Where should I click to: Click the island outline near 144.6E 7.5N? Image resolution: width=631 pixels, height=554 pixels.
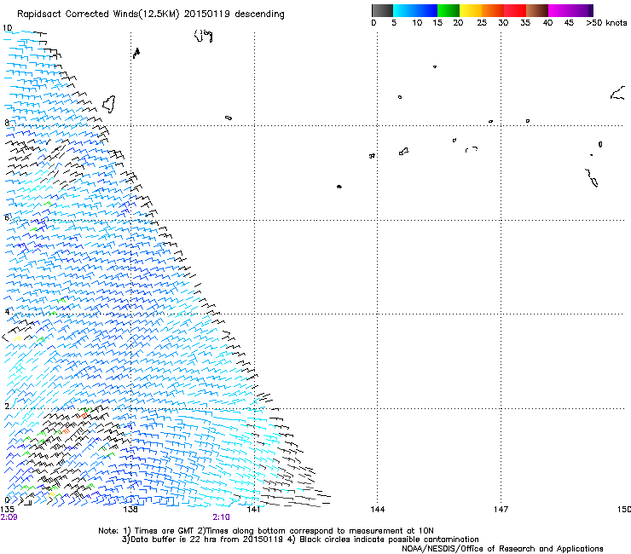[404, 151]
